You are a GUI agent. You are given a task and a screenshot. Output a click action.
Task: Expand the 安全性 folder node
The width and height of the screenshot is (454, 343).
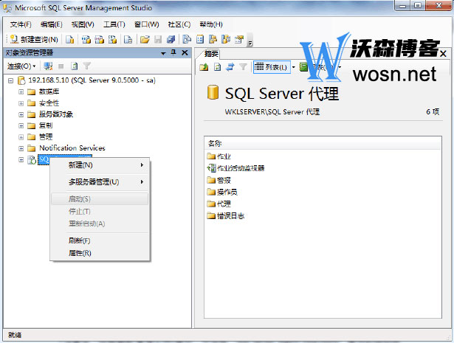pyautogui.click(x=21, y=103)
